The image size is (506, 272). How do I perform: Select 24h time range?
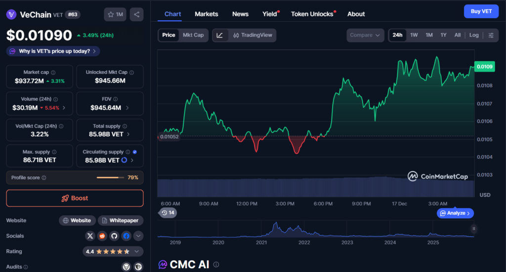(x=397, y=35)
